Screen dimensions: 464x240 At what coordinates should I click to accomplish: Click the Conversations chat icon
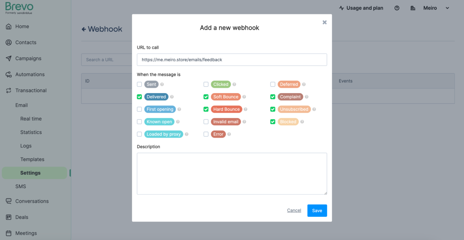(x=9, y=201)
